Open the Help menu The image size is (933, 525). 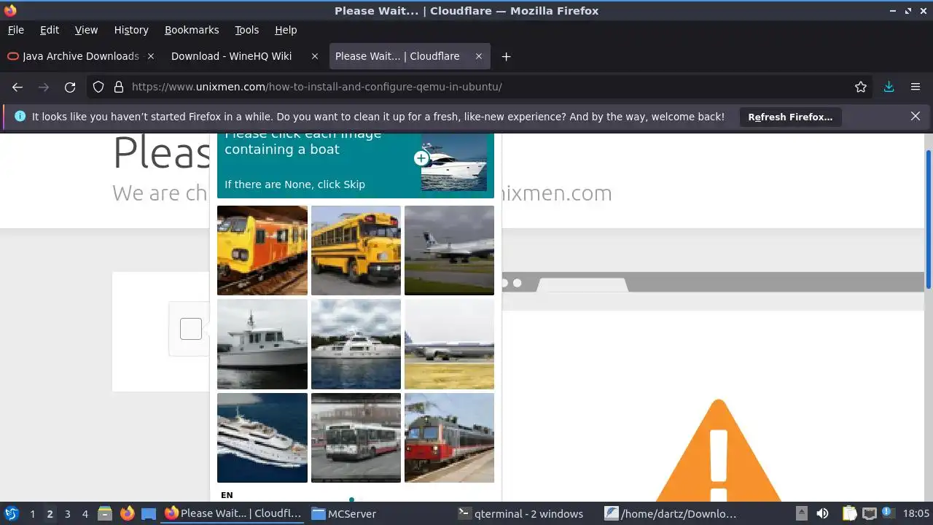pyautogui.click(x=286, y=30)
